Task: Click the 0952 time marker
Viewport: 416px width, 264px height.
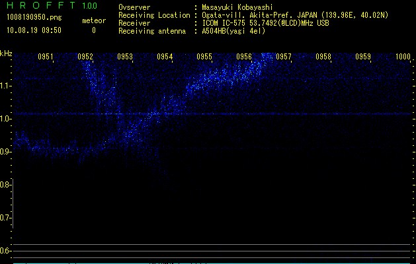Action: (85, 56)
